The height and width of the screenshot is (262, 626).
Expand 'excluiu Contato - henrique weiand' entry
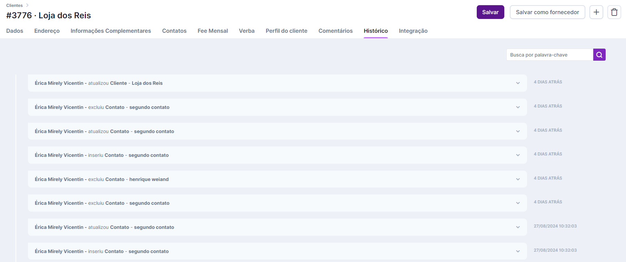pos(518,179)
